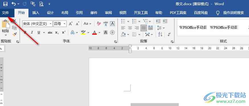The image size is (249, 106).
Task: Toggle italic formatting
Action: [x=32, y=32]
